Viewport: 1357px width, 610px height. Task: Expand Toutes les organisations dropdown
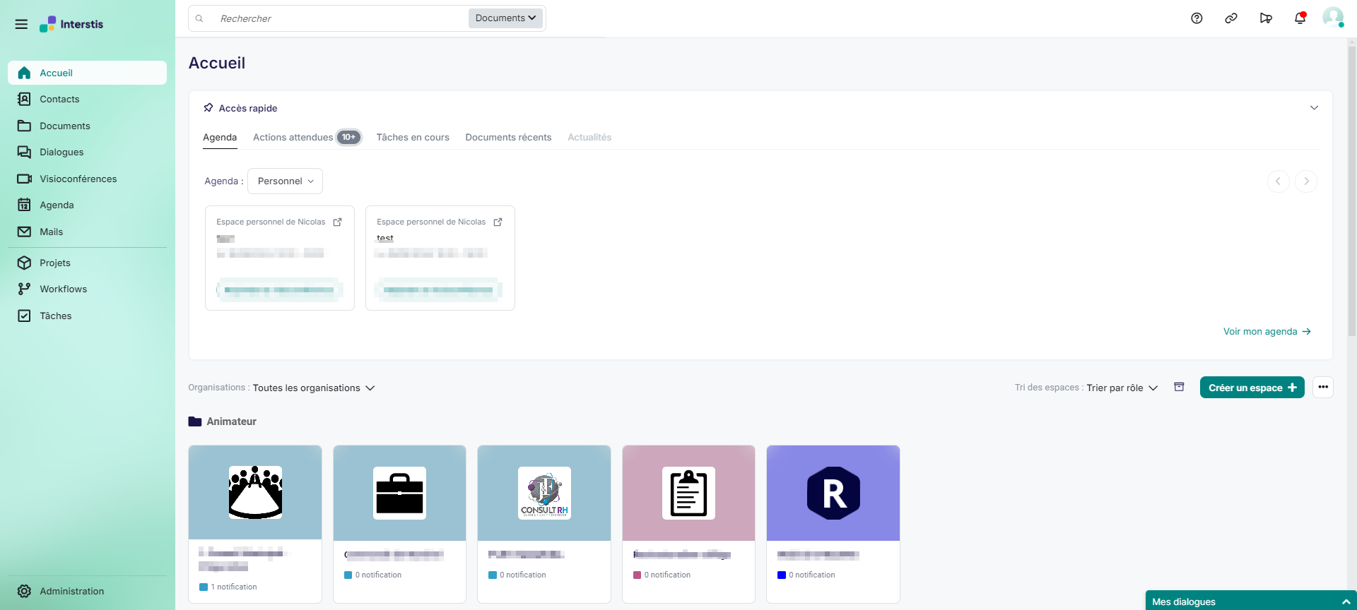[313, 388]
